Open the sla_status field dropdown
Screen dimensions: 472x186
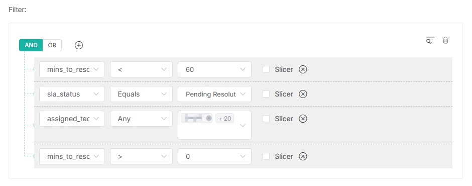click(72, 94)
